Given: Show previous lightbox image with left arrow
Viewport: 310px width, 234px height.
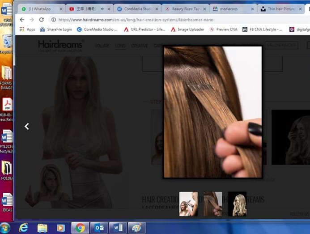Looking at the screenshot, I should 27,127.
